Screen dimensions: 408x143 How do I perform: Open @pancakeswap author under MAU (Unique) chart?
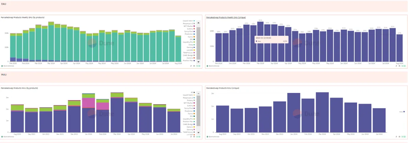coord(213,137)
